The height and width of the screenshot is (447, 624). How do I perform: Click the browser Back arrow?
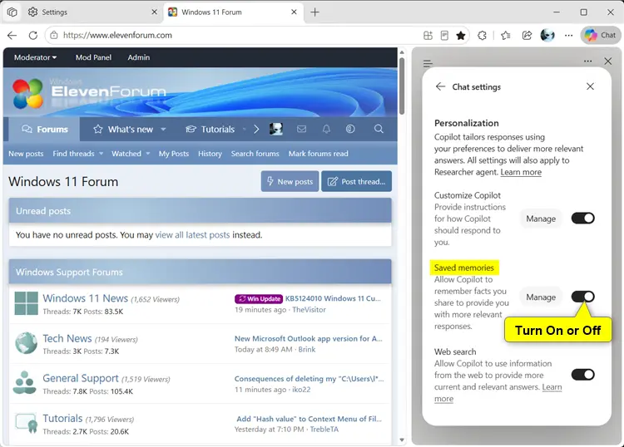coord(12,36)
